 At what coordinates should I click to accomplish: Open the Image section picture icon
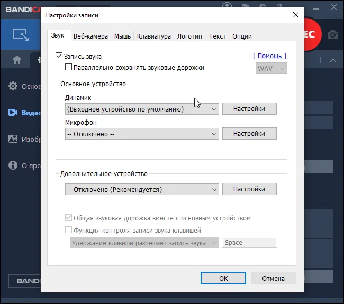click(13, 139)
